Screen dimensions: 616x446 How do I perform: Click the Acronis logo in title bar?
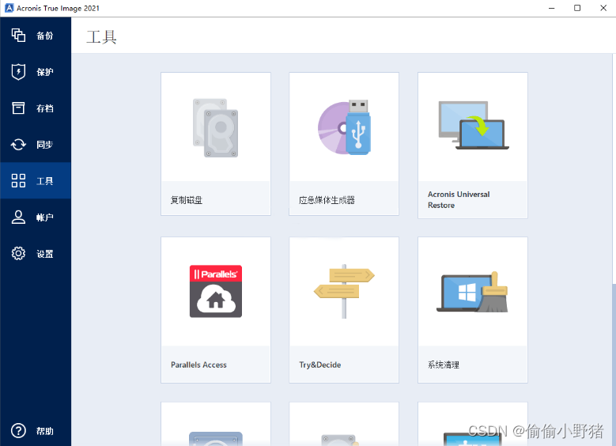(x=9, y=8)
